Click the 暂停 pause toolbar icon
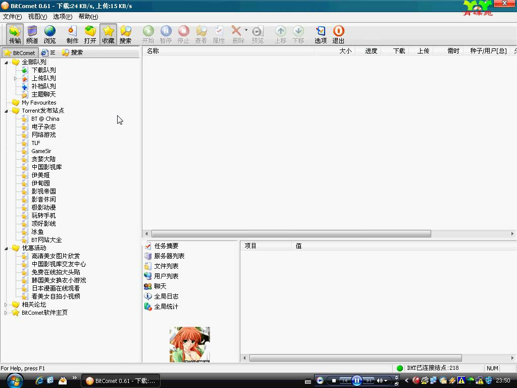The image size is (517, 388). tap(166, 34)
